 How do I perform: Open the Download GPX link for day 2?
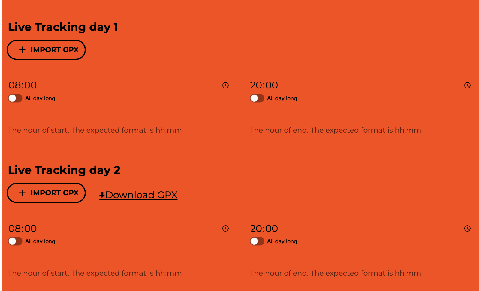(141, 195)
